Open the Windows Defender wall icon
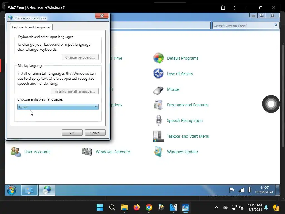This screenshot has height=214, width=285. click(87, 152)
